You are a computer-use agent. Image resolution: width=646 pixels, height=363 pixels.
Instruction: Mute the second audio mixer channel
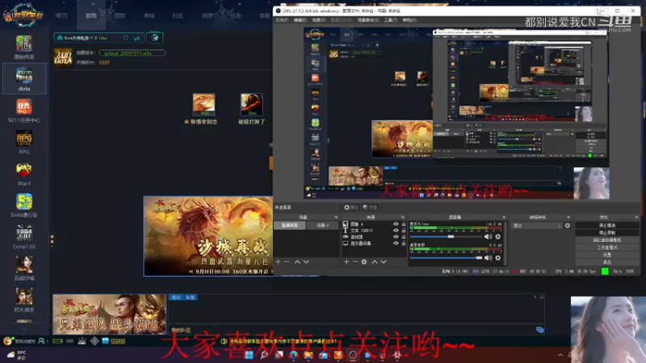pos(489,257)
